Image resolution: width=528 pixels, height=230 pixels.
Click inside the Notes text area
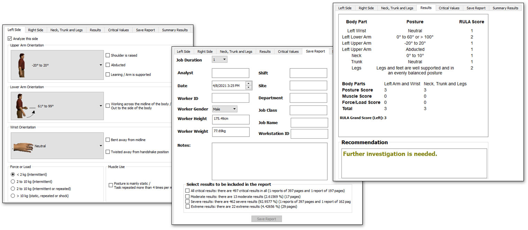click(270, 161)
